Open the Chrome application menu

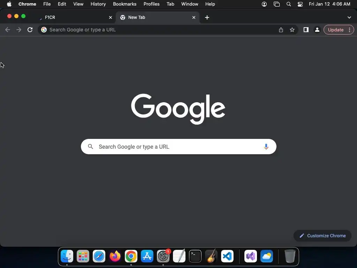pyautogui.click(x=27, y=4)
